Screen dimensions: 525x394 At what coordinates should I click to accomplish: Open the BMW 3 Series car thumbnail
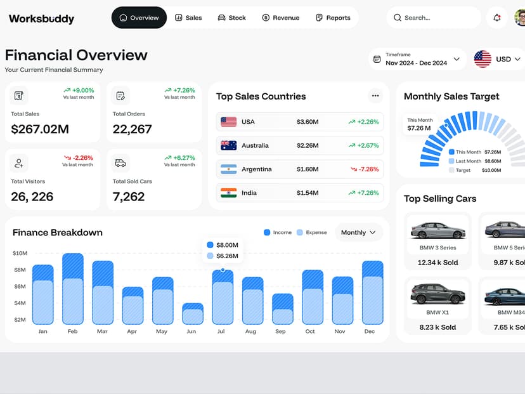tap(438, 230)
